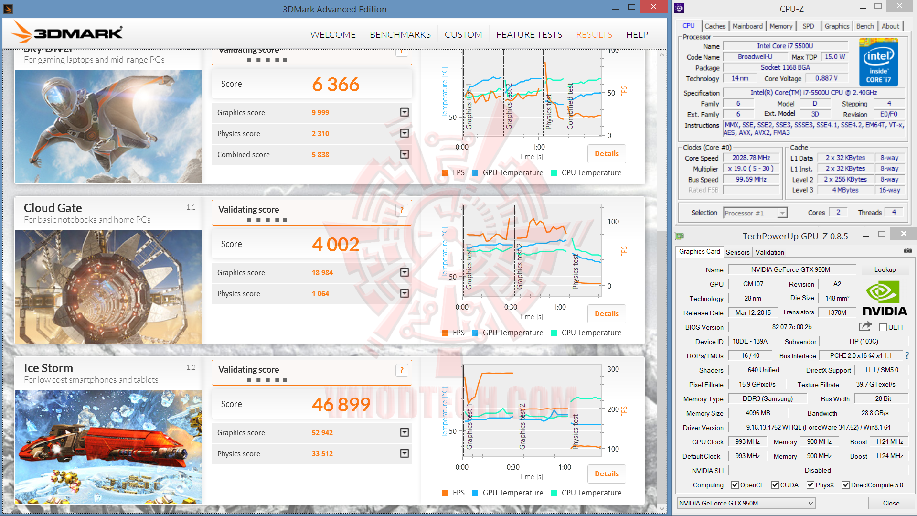Toggle the PhysX computing checkbox

pos(810,485)
